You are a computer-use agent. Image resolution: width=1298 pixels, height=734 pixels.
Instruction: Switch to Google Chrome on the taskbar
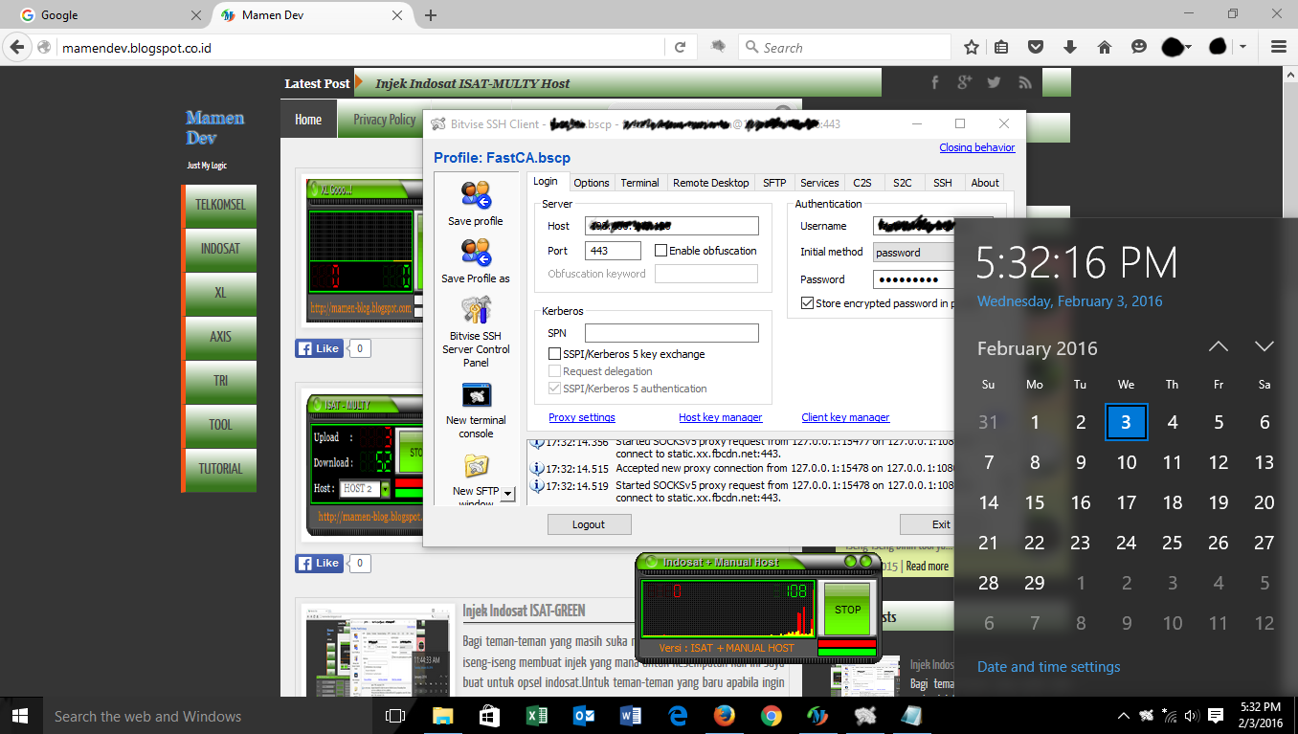tap(772, 716)
